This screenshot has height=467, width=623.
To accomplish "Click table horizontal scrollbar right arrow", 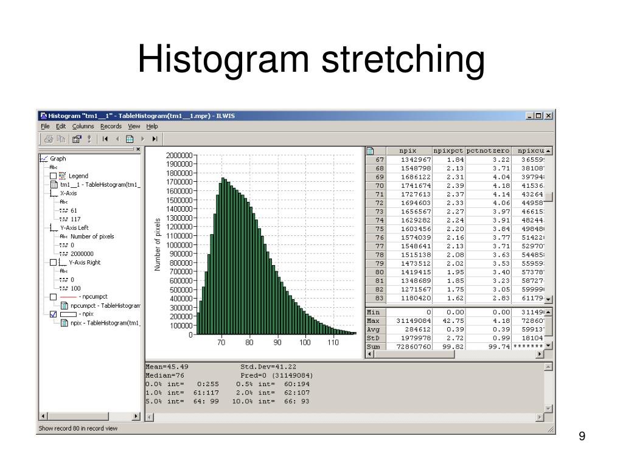I will 539,355.
